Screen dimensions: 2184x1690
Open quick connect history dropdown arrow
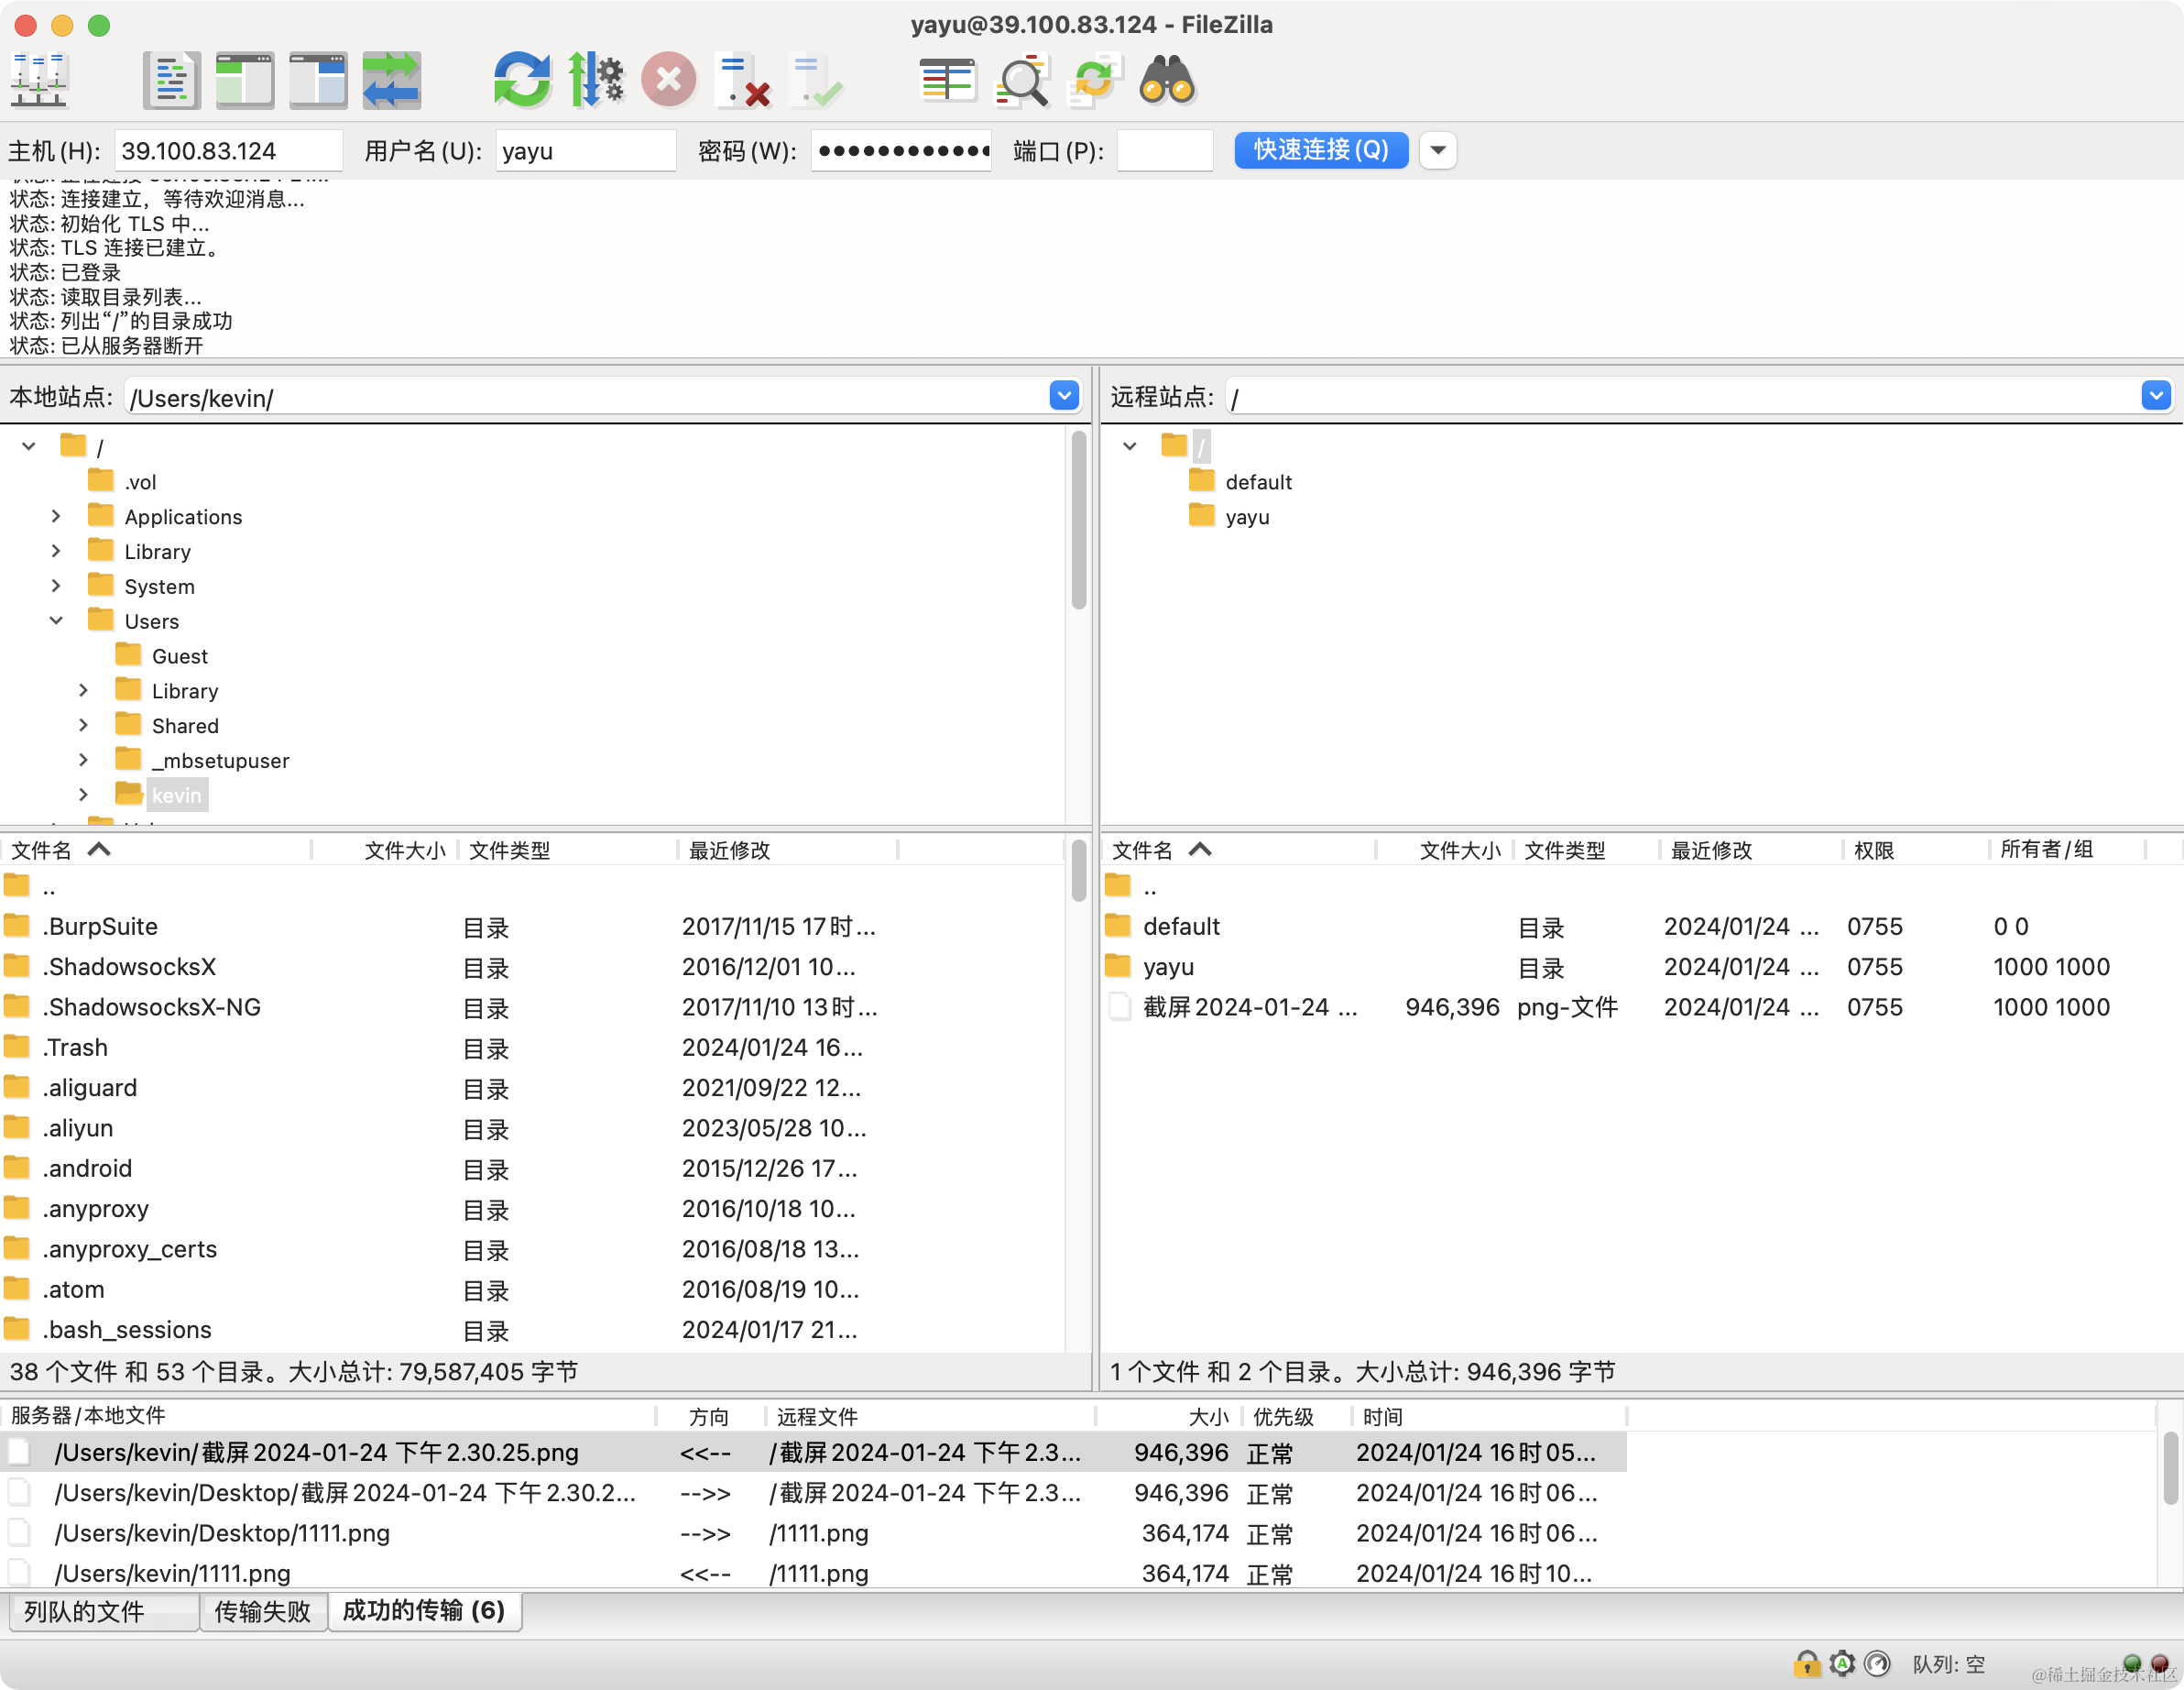click(1437, 150)
